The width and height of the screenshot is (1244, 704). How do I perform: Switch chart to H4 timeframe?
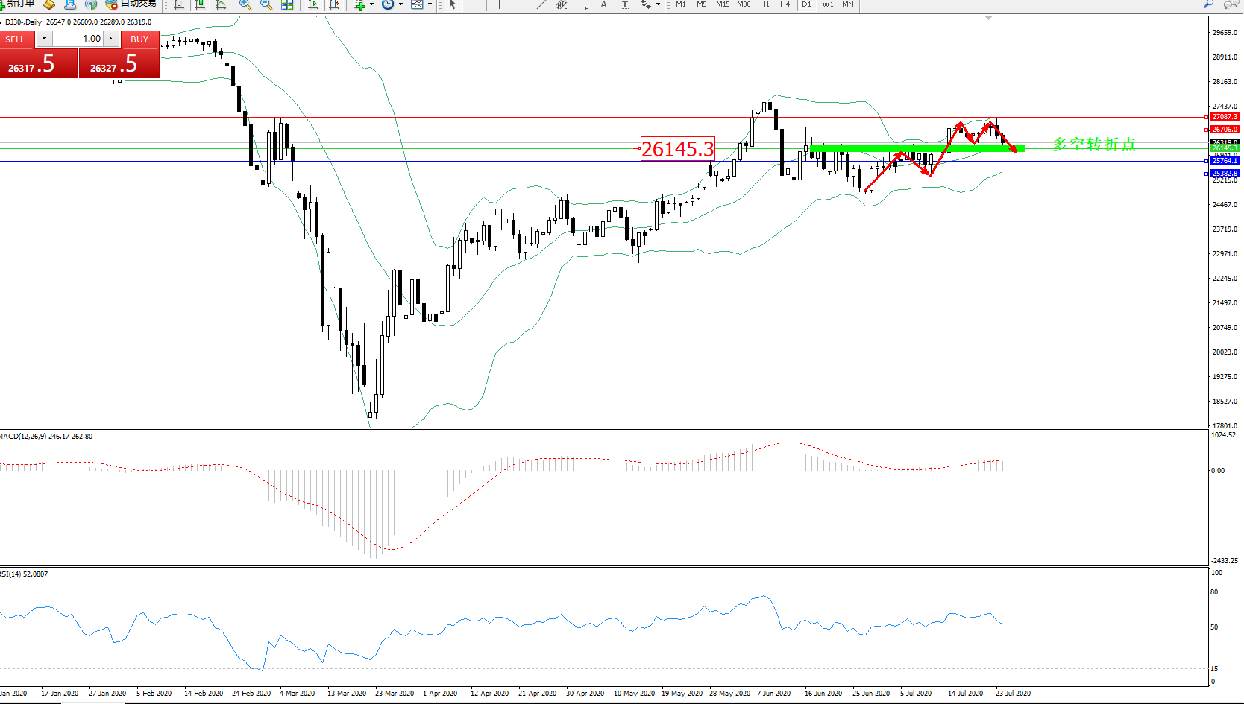(785, 4)
